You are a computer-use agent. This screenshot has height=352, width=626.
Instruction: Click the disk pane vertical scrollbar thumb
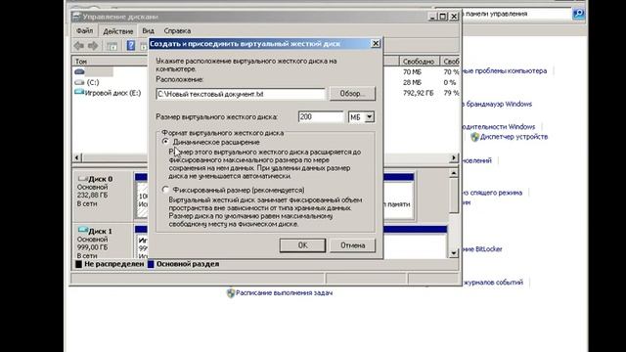coord(454,196)
